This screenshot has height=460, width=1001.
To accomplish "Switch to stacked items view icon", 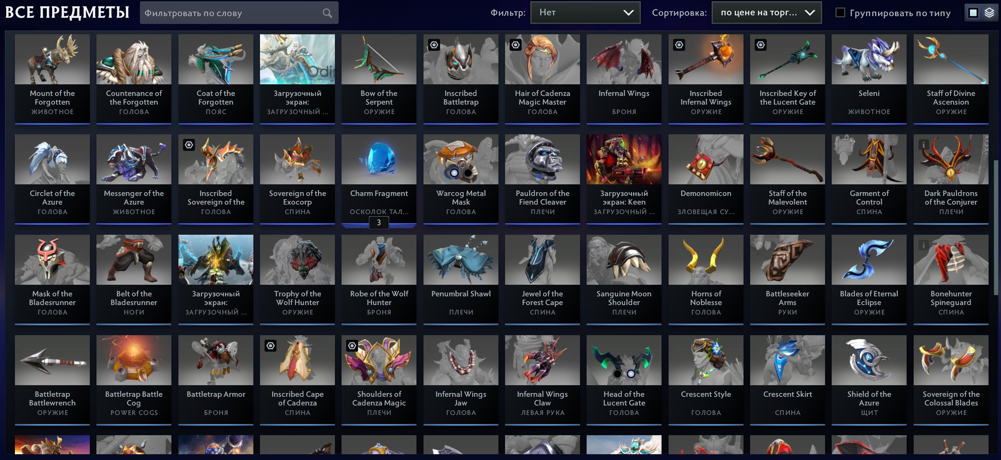I will (x=989, y=13).
